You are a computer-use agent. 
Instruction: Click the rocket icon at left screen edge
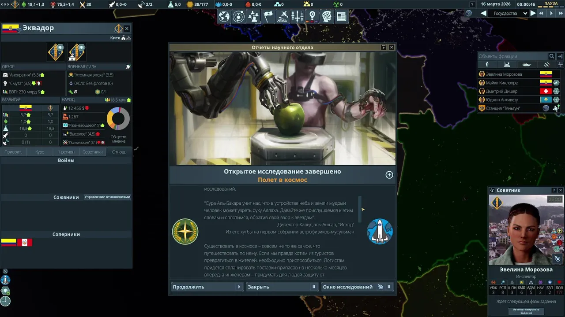(x=5, y=280)
